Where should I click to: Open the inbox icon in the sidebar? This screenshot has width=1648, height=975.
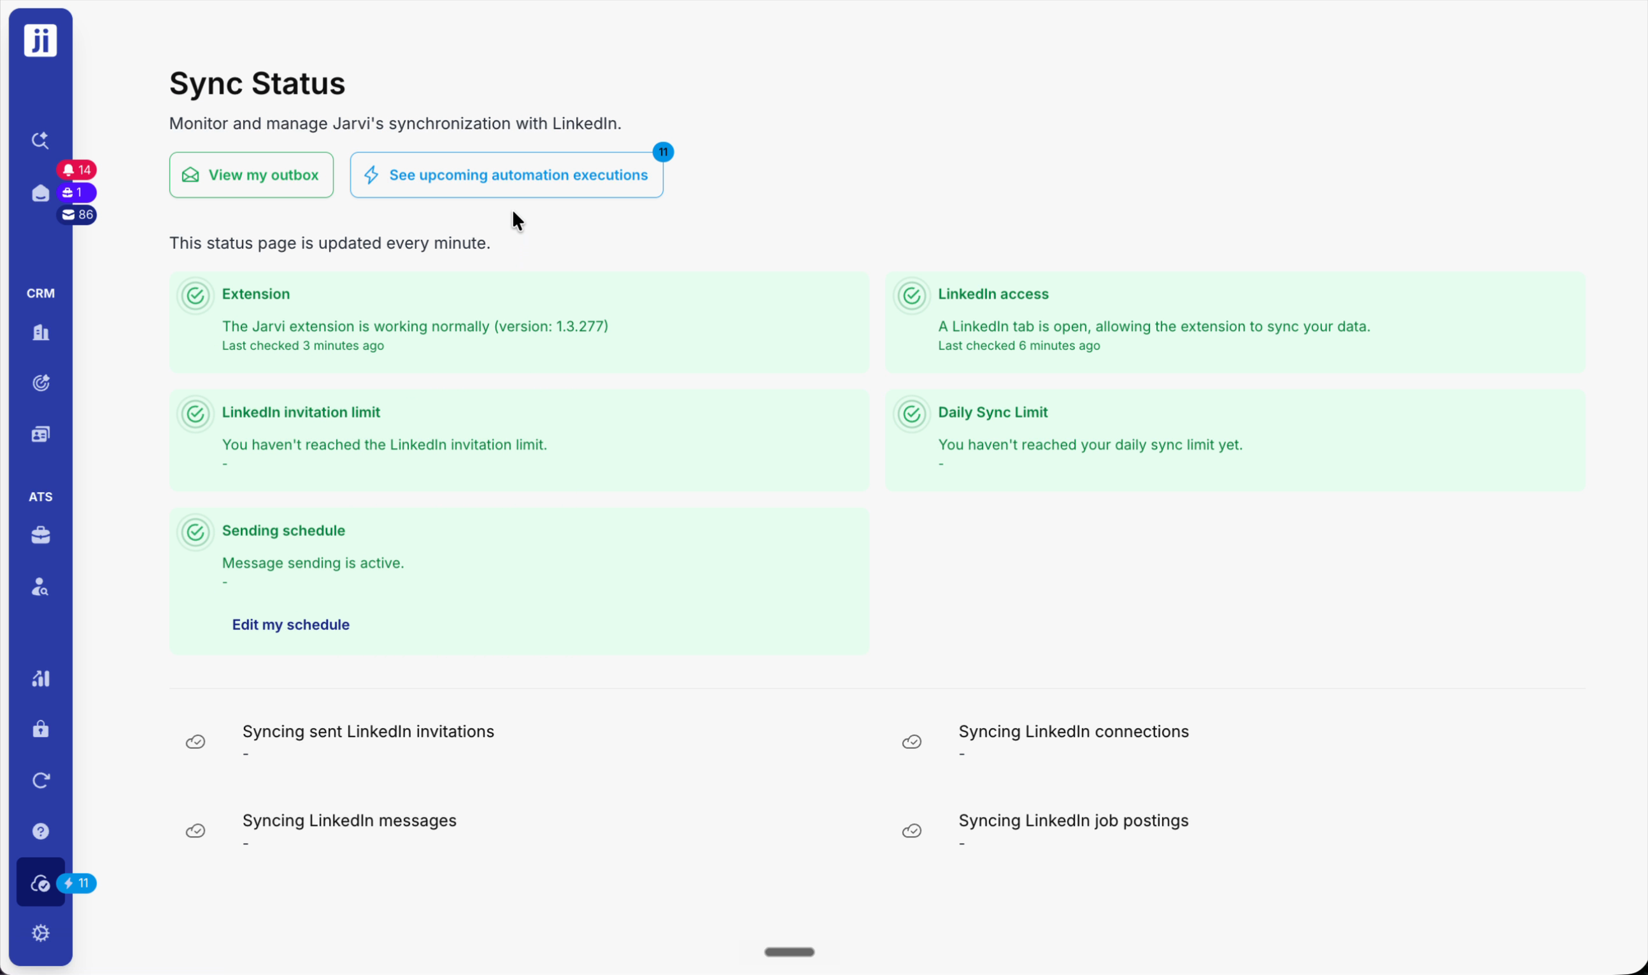click(x=40, y=192)
